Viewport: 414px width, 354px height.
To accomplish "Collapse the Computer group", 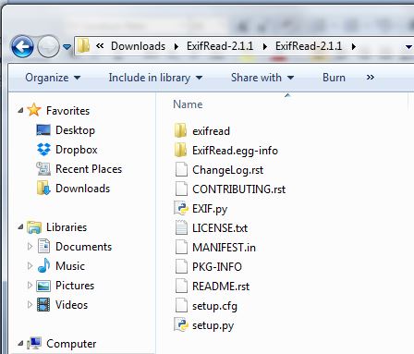I will (x=20, y=344).
